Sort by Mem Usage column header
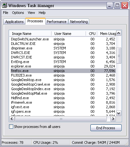 107,34
